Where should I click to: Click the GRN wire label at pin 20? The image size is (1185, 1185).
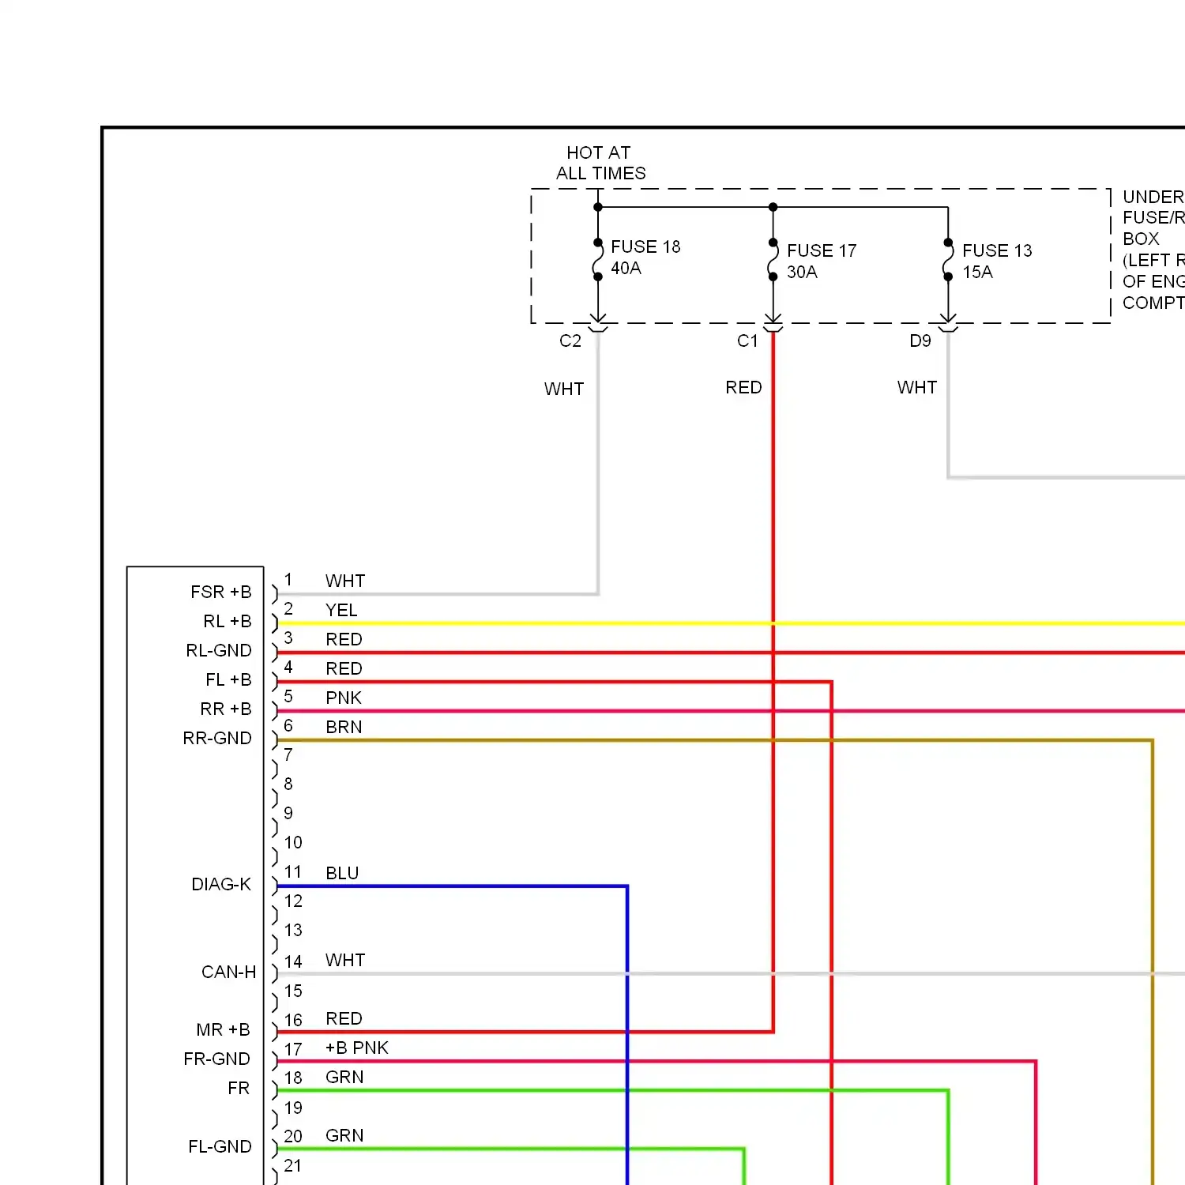[344, 1135]
